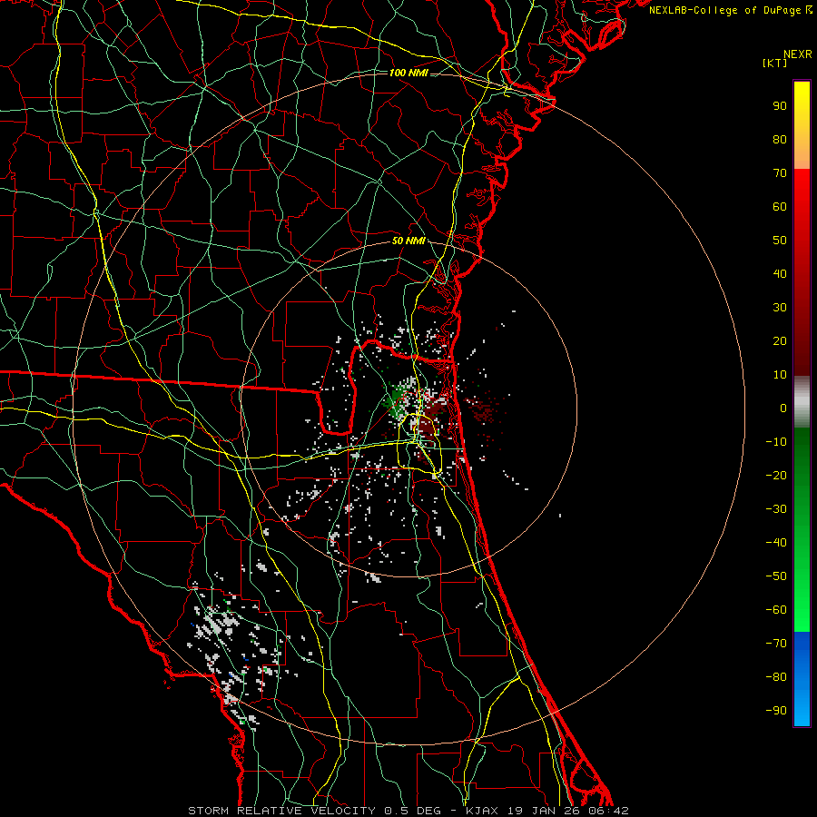817x817 pixels.
Task: Click the 0 value on velocity scale
Action: tap(783, 408)
